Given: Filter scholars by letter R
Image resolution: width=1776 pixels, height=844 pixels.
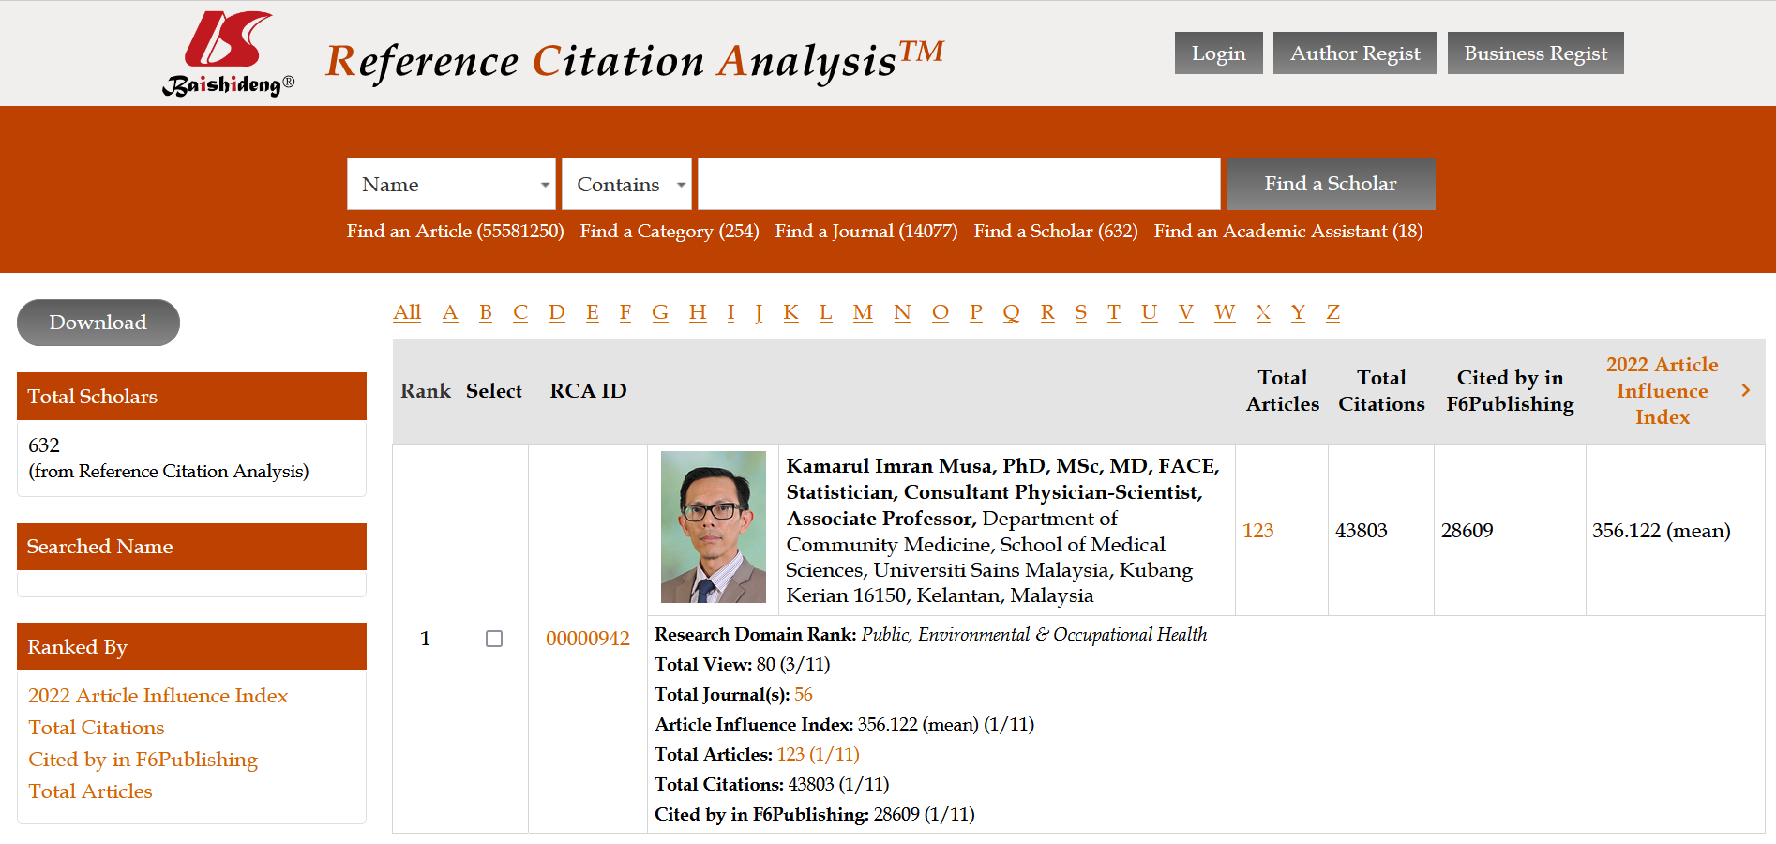Looking at the screenshot, I should point(1047,312).
